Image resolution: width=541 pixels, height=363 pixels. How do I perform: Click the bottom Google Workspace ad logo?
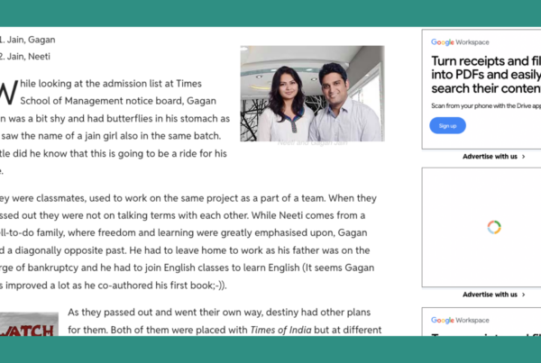coord(460,320)
